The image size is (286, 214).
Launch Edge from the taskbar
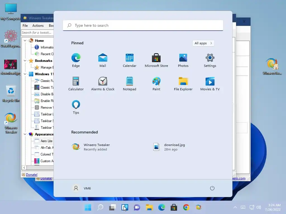[x=162, y=207]
